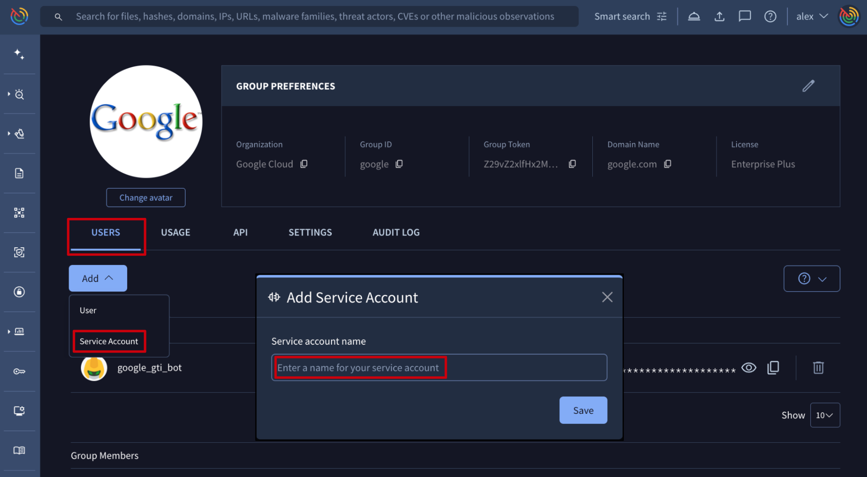Open the target scan sidebar icon
867x477 pixels.
point(19,252)
